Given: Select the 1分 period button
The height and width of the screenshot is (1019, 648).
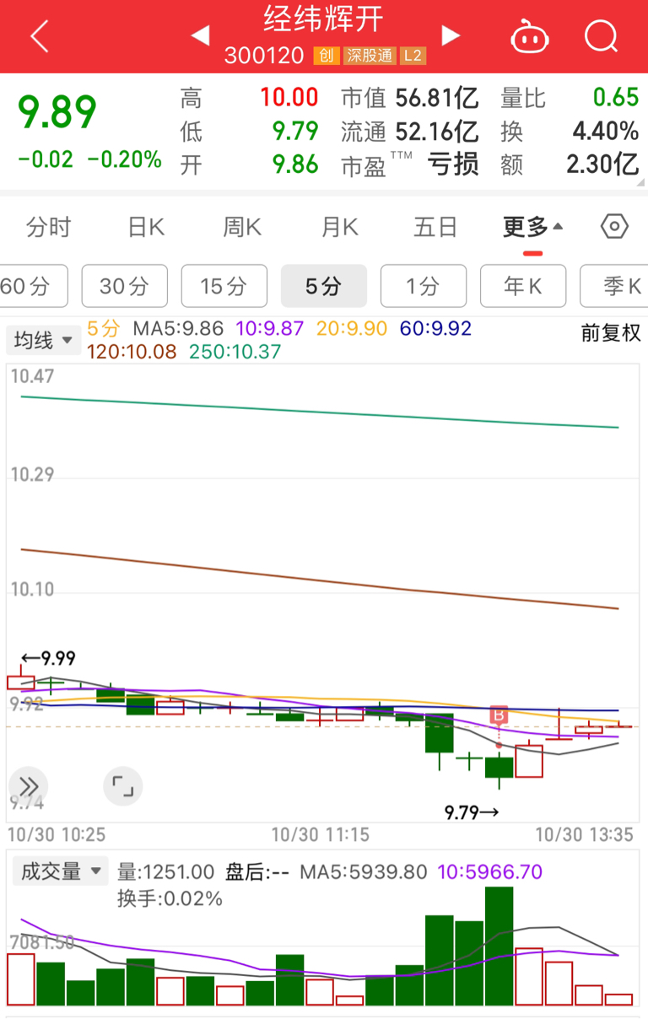Looking at the screenshot, I should [424, 286].
